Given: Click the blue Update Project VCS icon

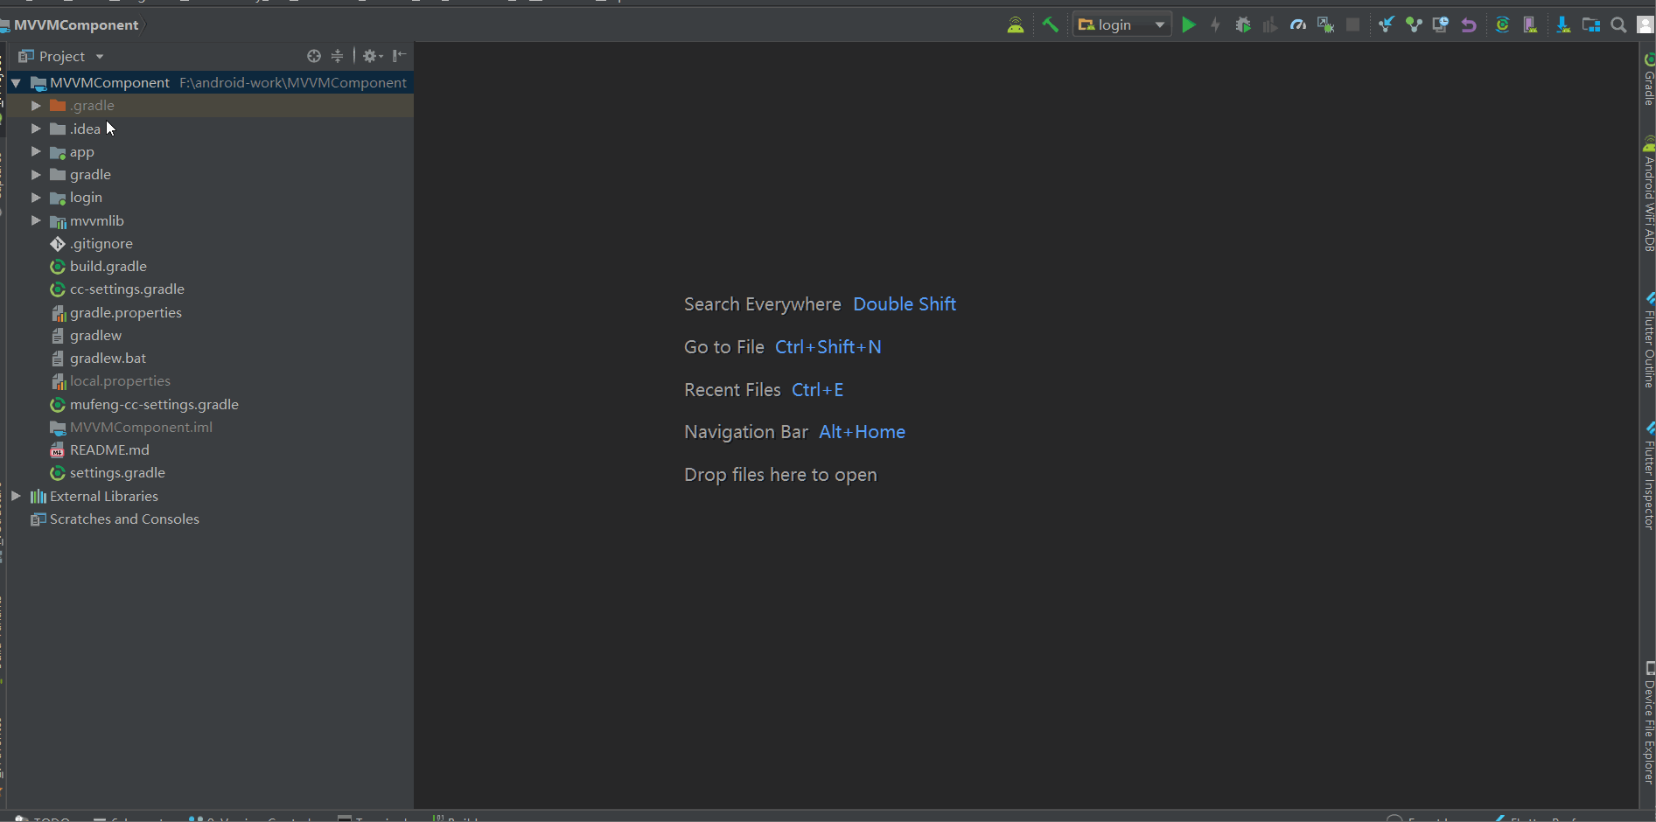Looking at the screenshot, I should point(1387,25).
